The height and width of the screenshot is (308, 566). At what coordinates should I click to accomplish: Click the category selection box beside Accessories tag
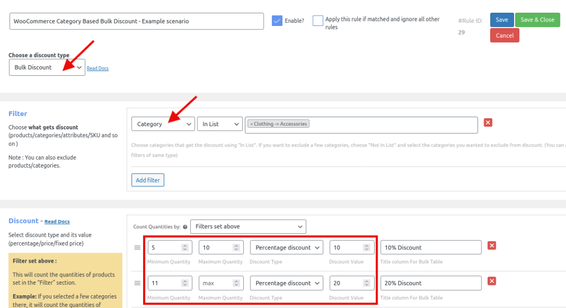(x=361, y=125)
